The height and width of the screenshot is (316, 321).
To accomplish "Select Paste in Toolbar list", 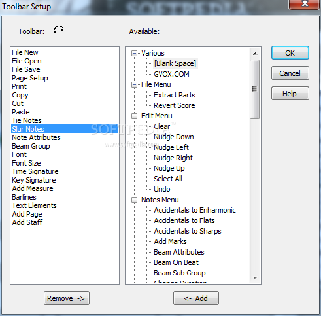I will [65, 112].
